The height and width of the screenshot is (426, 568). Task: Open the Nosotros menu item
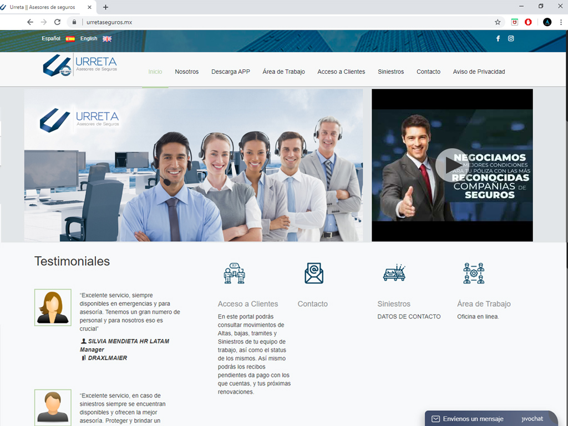point(186,72)
